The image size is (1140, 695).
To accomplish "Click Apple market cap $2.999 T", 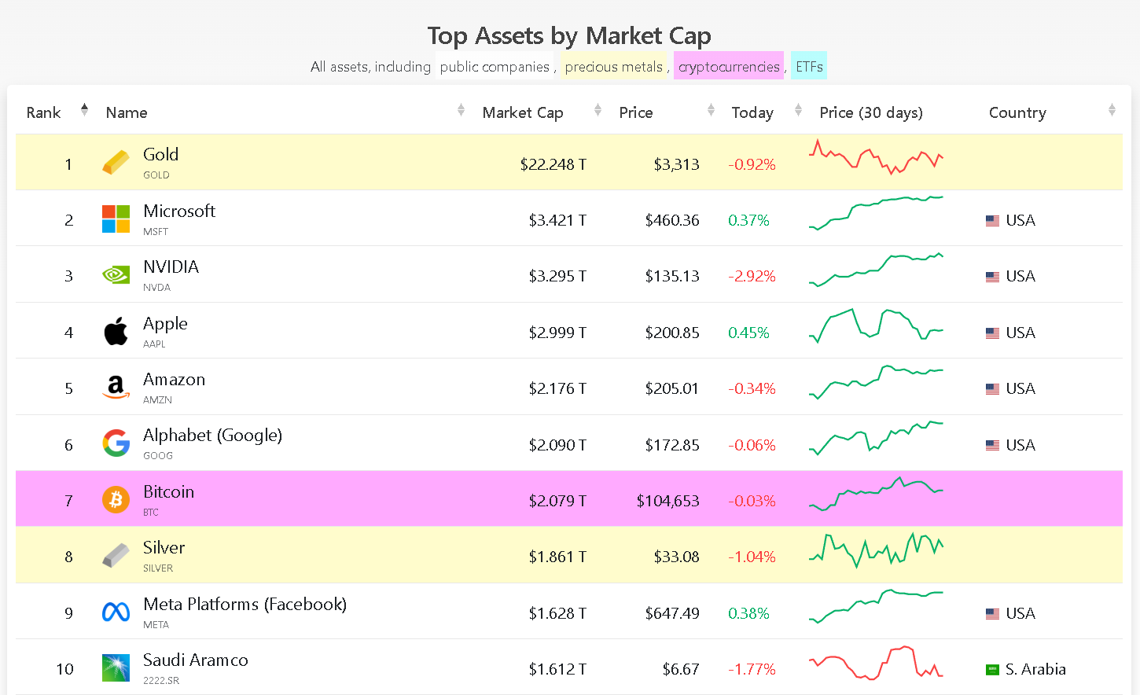I will [557, 333].
